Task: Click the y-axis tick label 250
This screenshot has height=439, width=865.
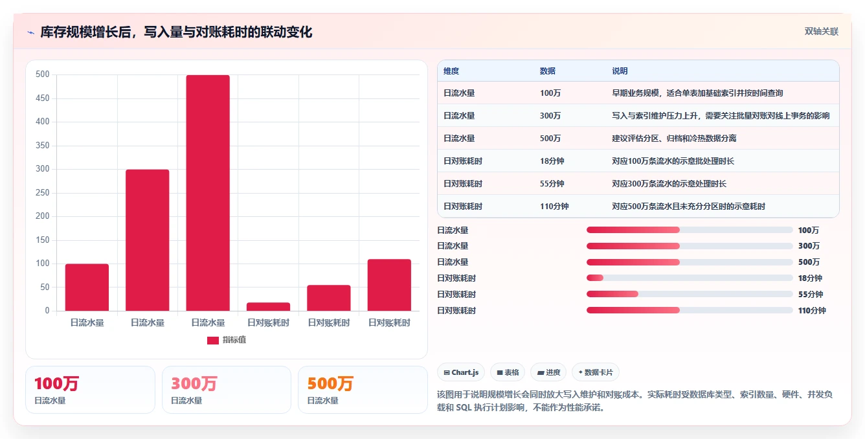Action: (43, 193)
